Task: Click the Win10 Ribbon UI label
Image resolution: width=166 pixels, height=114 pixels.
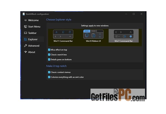Action: (94, 41)
